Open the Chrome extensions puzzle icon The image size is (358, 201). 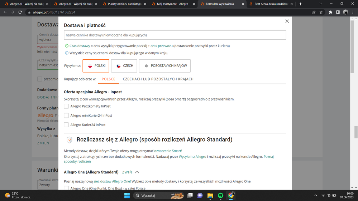(x=330, y=12)
